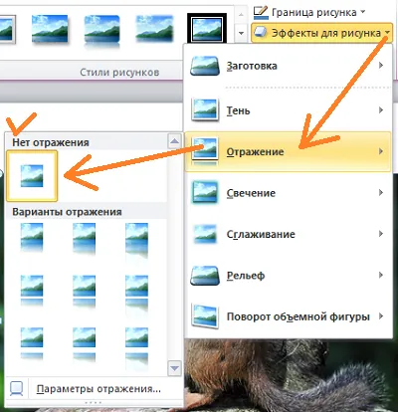Open the Граница рисунка dropdown
Image resolution: width=398 pixels, height=412 pixels.
click(309, 12)
